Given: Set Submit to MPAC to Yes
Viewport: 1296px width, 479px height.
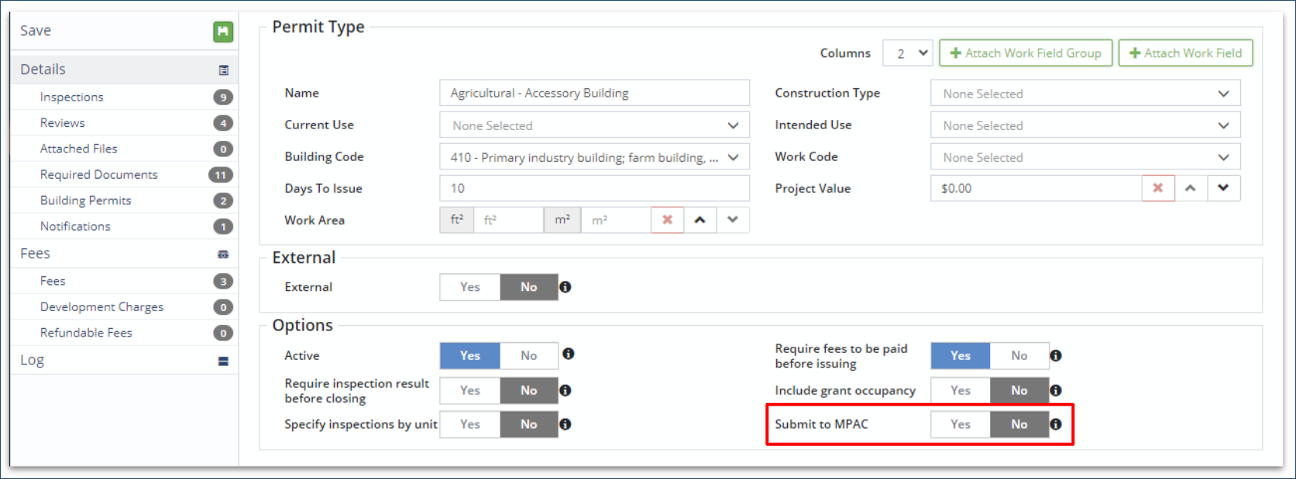Looking at the screenshot, I should 961,424.
